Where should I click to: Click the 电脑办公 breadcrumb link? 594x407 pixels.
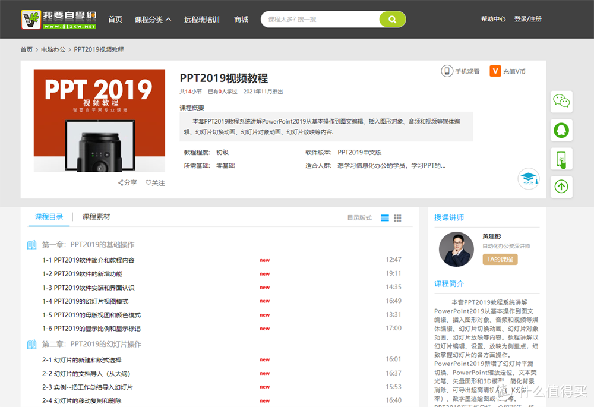point(53,50)
